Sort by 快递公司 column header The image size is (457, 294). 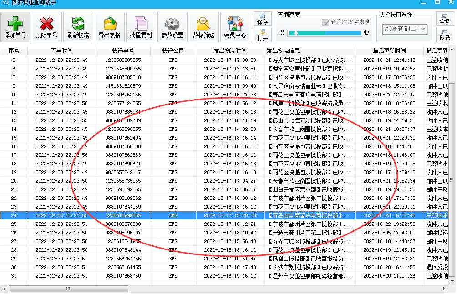coord(173,50)
